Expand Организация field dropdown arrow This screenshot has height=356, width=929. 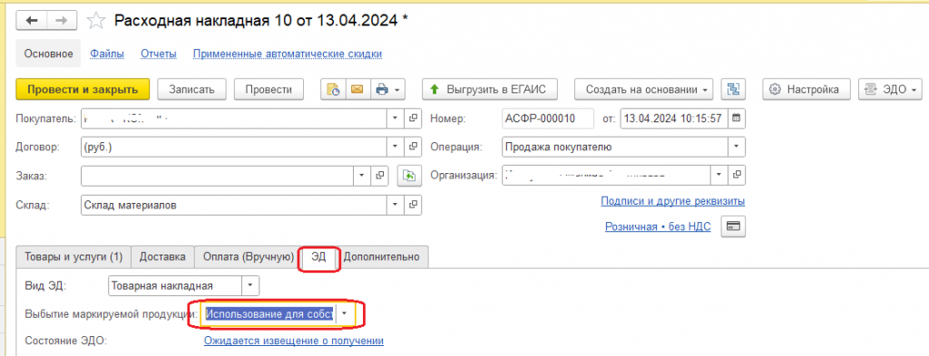point(719,175)
